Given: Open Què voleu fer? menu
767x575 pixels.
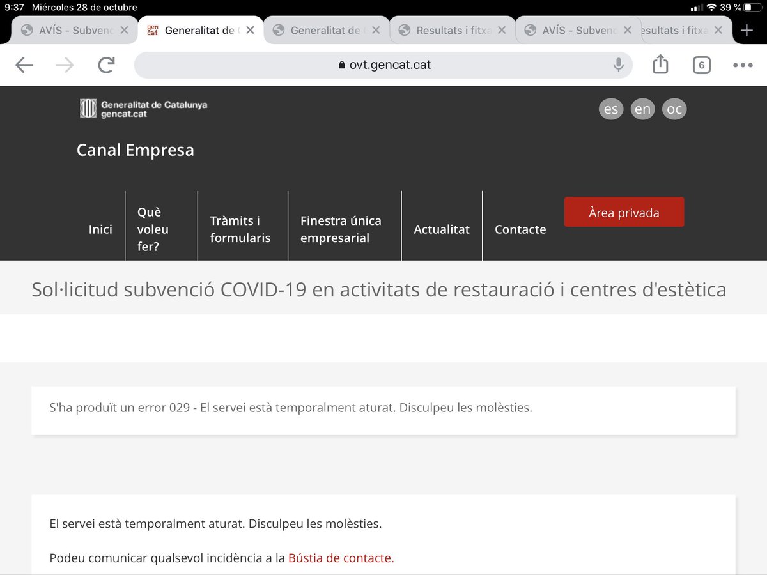Looking at the screenshot, I should [153, 229].
